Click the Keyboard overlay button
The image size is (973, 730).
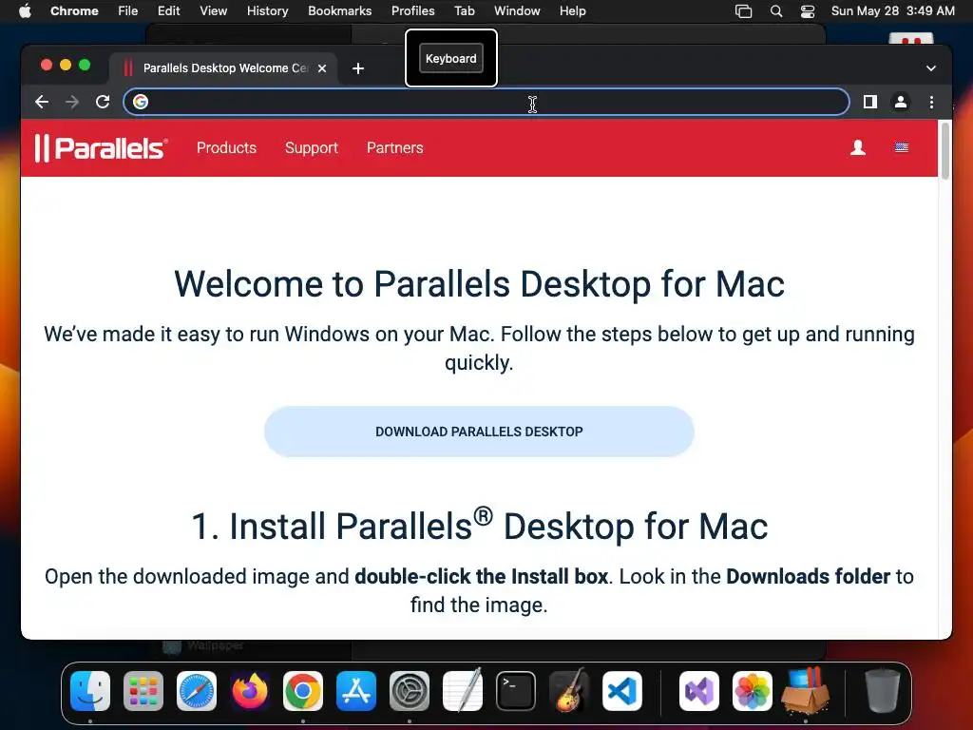tap(451, 58)
